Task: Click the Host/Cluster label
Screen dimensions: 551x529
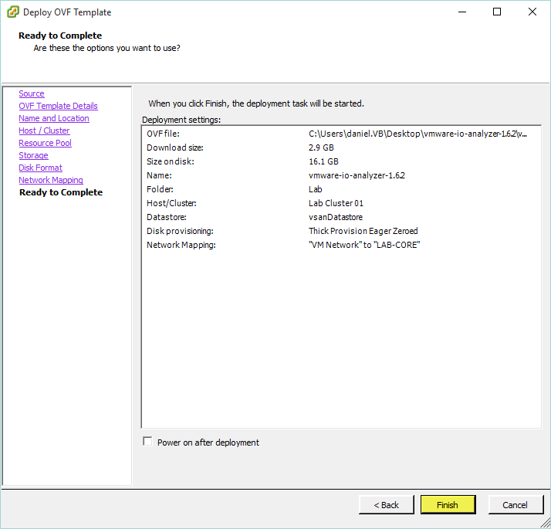Action: pos(171,203)
